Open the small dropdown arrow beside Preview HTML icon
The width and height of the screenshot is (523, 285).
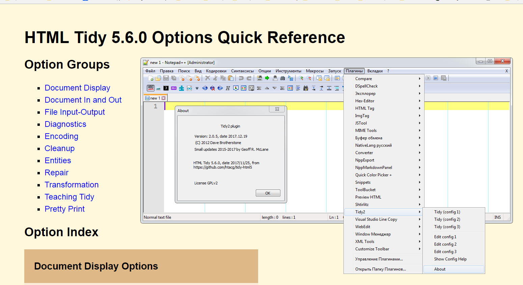197,88
